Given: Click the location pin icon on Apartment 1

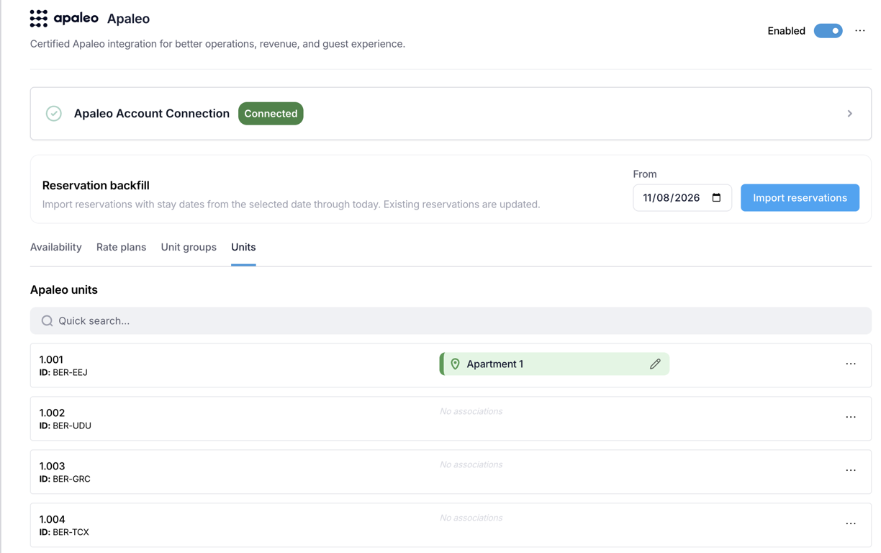Looking at the screenshot, I should 455,364.
